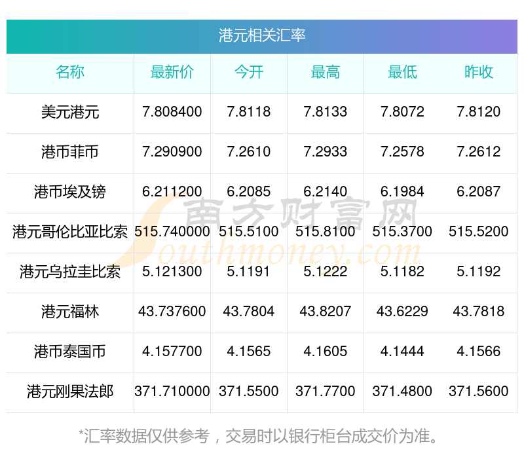Click the 43.6229 lowest price cell
This screenshot has height=457, width=524.
pos(402,312)
